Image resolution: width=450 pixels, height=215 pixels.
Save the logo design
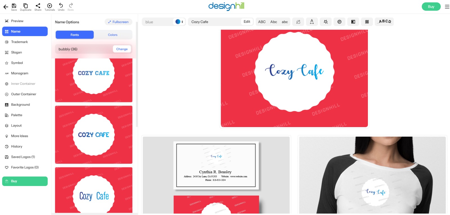tap(14, 7)
